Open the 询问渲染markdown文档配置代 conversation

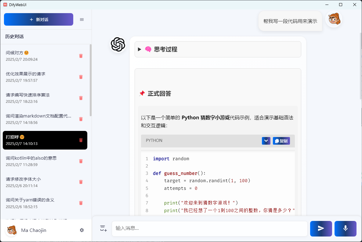[45, 119]
